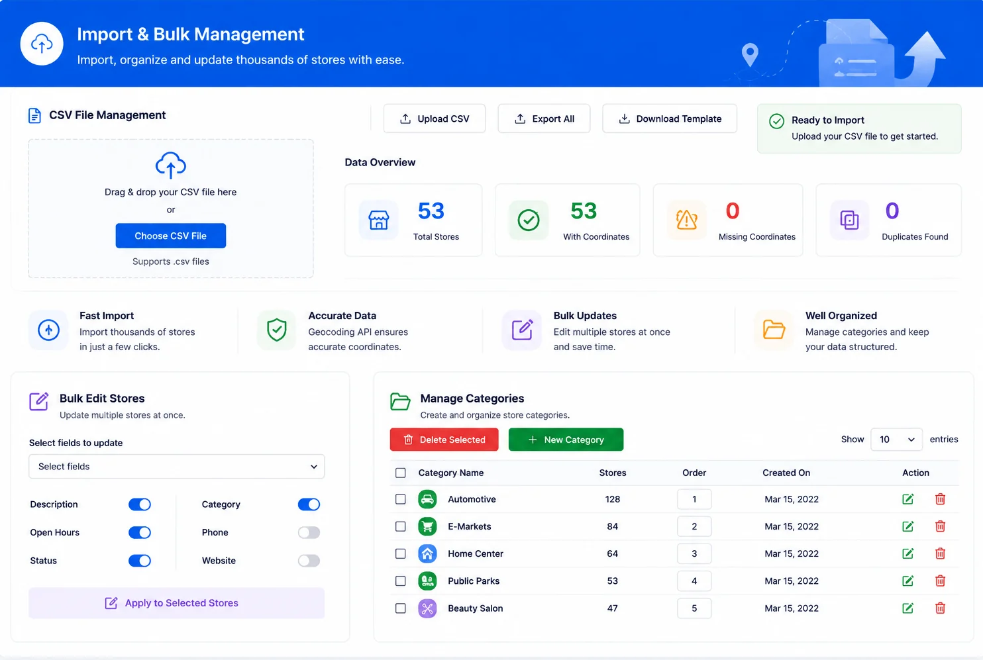Click the Order column header
The width and height of the screenshot is (983, 660).
(x=694, y=473)
